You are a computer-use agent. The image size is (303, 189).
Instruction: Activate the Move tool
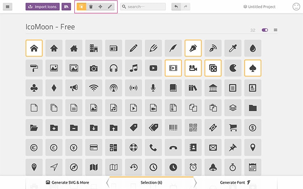coord(100,7)
